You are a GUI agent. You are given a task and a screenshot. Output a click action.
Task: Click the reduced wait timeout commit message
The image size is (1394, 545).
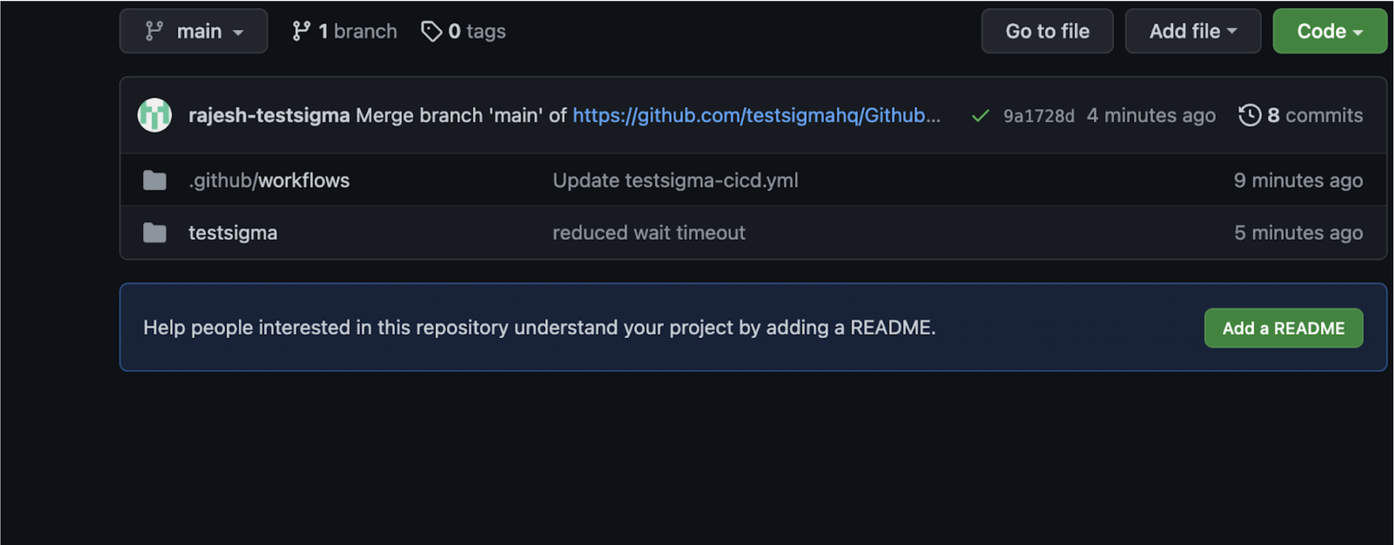tap(649, 232)
